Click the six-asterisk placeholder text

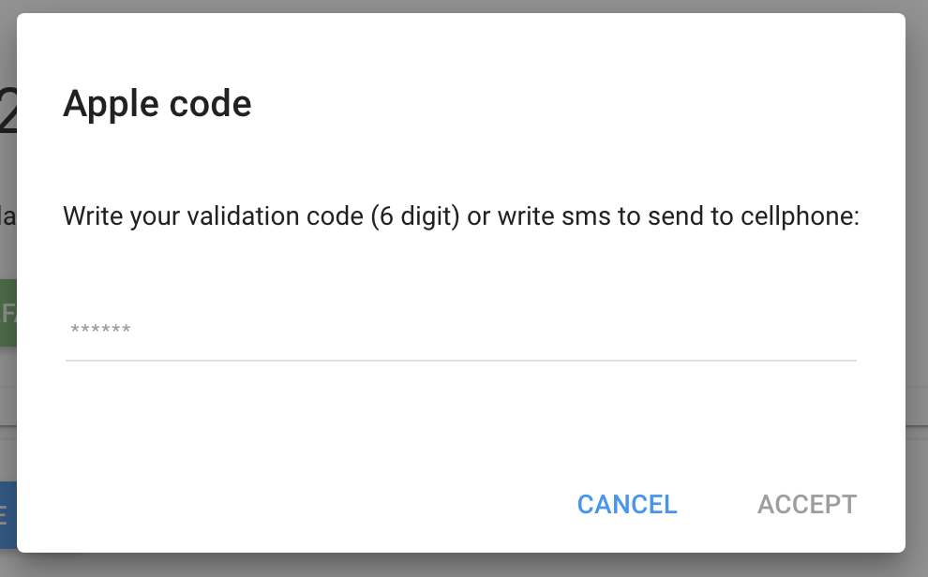(100, 330)
